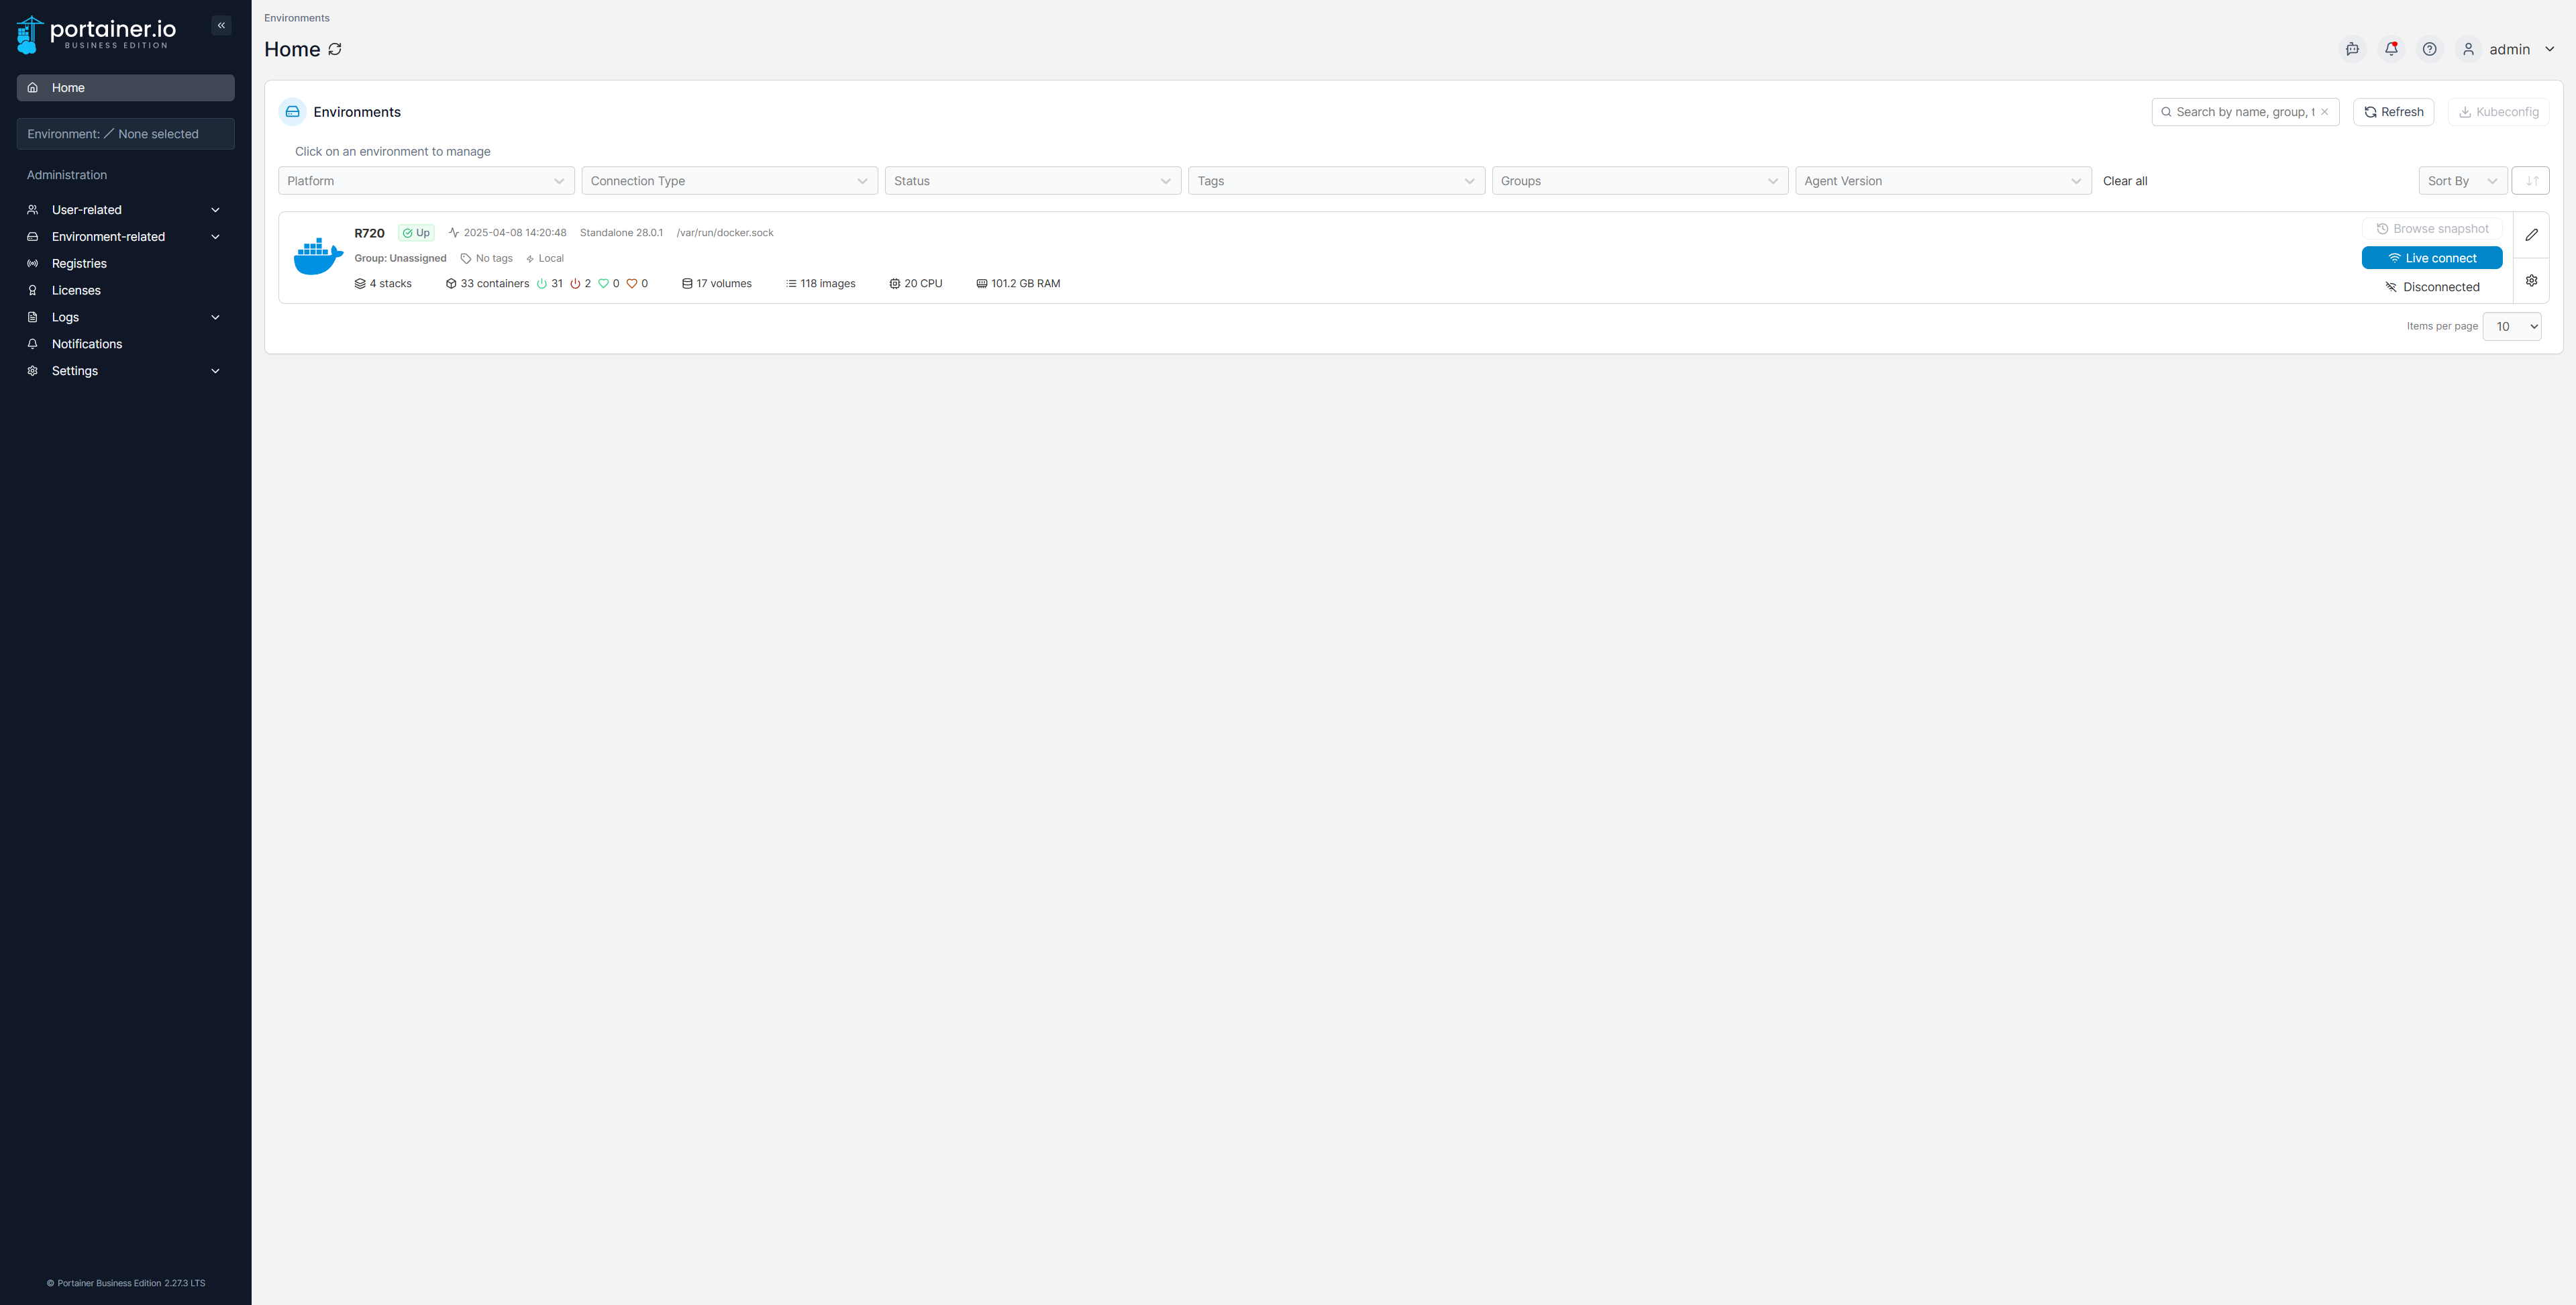Edit the R720 environment with the pencil icon
This screenshot has height=1305, width=2576.
2531,235
